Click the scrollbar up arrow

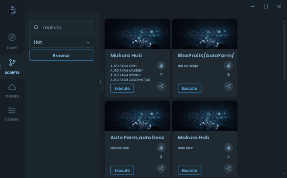[284, 22]
